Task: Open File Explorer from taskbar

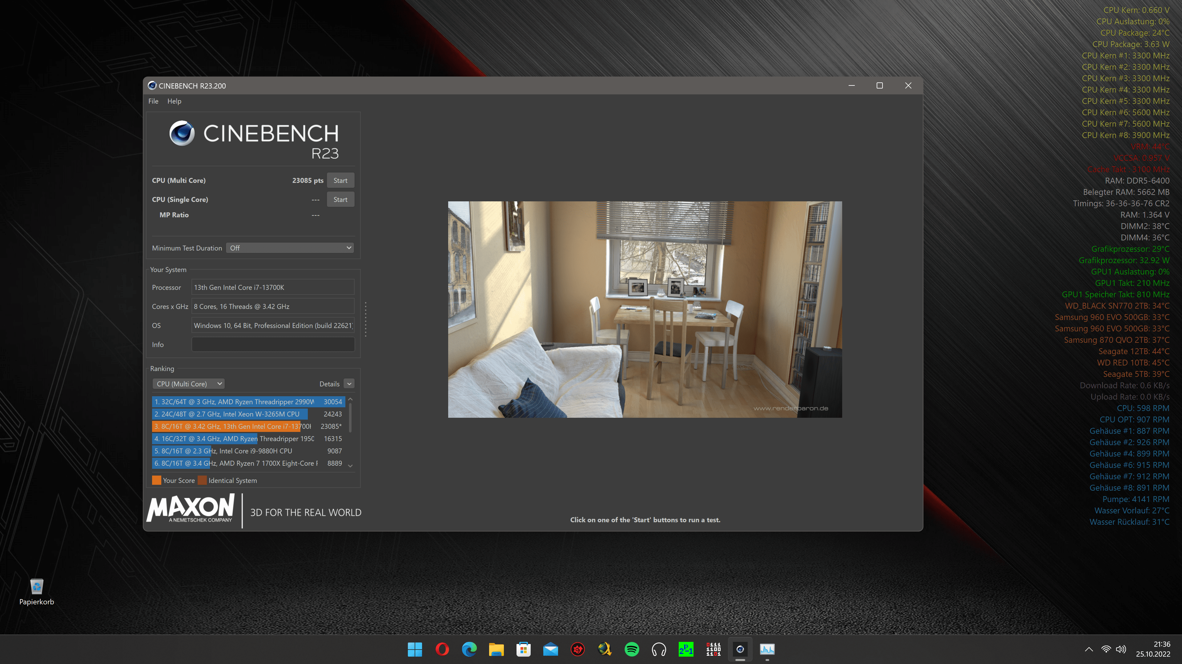Action: [x=496, y=649]
